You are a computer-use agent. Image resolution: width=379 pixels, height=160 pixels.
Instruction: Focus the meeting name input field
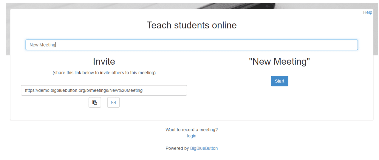coord(191,45)
